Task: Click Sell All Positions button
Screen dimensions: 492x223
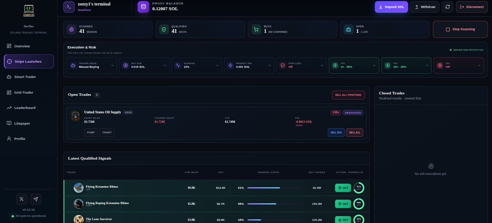Action: (348, 95)
